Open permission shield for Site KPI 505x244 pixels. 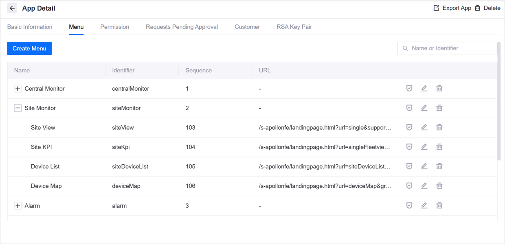[x=409, y=147]
